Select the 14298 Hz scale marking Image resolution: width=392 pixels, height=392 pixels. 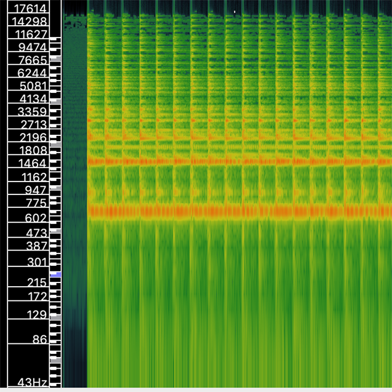tap(30, 21)
